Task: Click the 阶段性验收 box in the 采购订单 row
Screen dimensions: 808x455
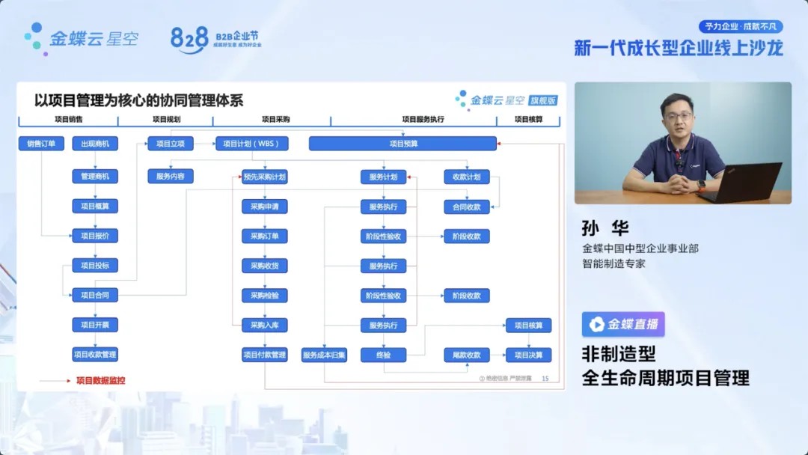Action: (x=383, y=236)
